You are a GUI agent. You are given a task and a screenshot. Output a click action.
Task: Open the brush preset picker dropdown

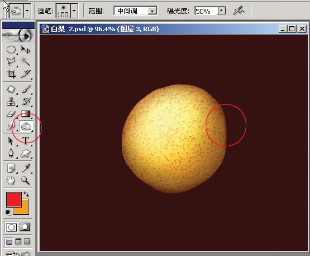pos(74,11)
